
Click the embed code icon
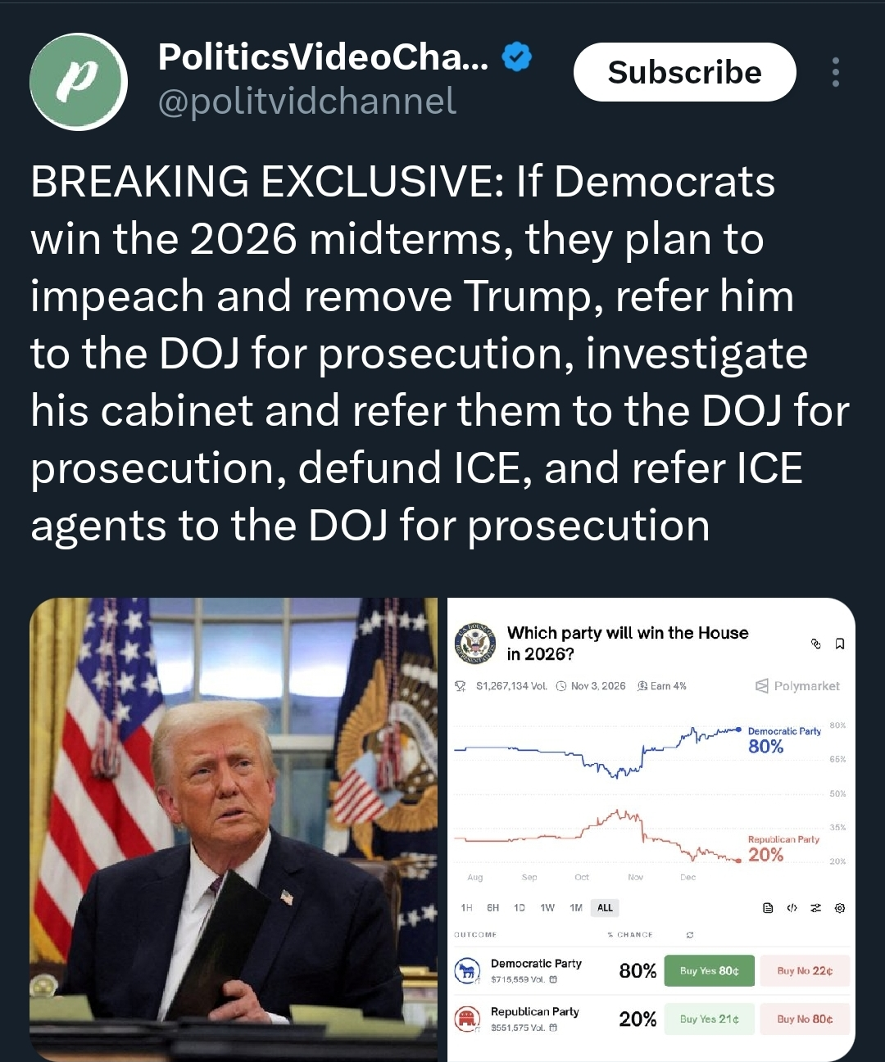tap(792, 908)
